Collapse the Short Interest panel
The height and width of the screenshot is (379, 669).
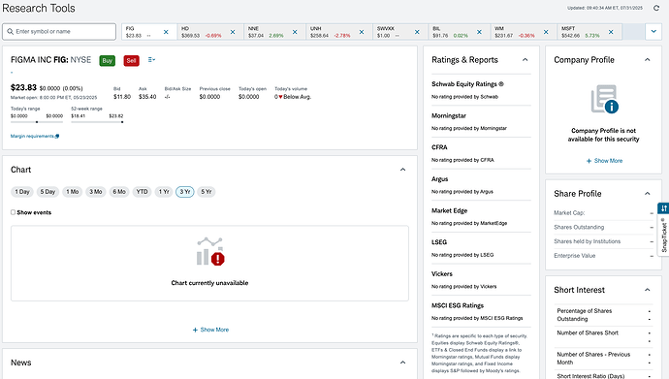[x=648, y=290]
